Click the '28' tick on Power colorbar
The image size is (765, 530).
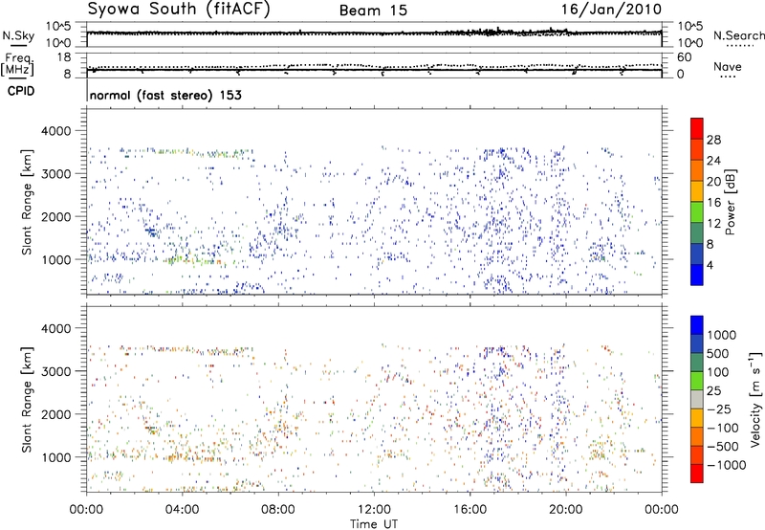[713, 140]
